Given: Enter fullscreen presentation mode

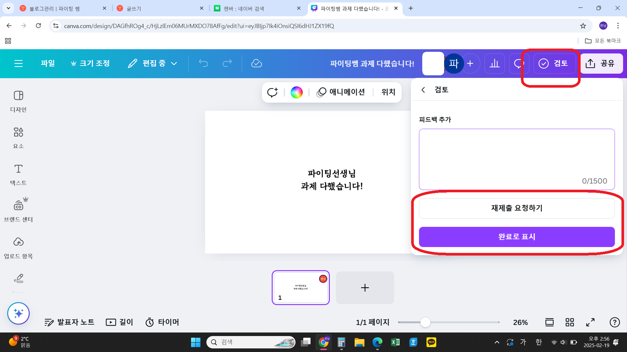Looking at the screenshot, I should [x=590, y=322].
